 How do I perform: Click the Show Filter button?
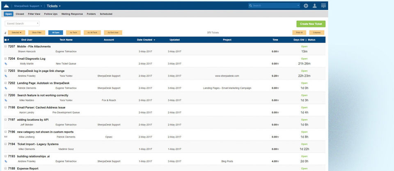(x=37, y=33)
